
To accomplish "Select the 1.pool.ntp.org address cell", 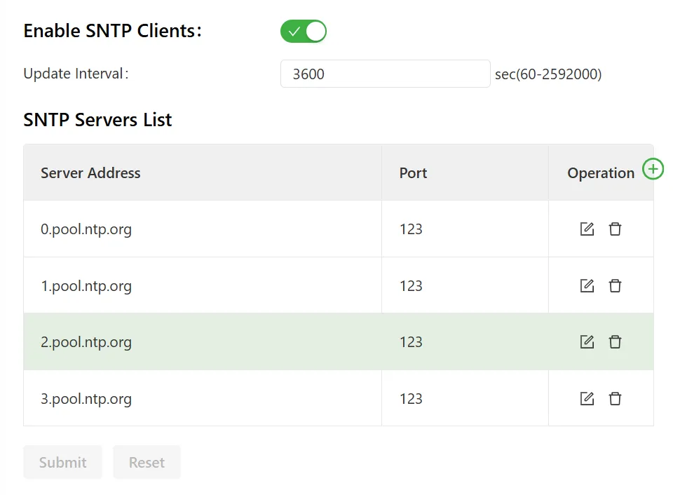I will point(203,285).
